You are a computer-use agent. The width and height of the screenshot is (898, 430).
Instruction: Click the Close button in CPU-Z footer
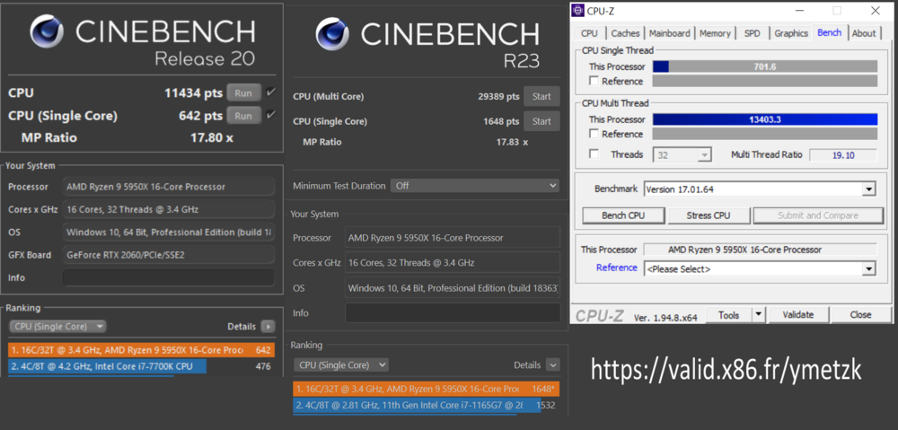pyautogui.click(x=860, y=314)
